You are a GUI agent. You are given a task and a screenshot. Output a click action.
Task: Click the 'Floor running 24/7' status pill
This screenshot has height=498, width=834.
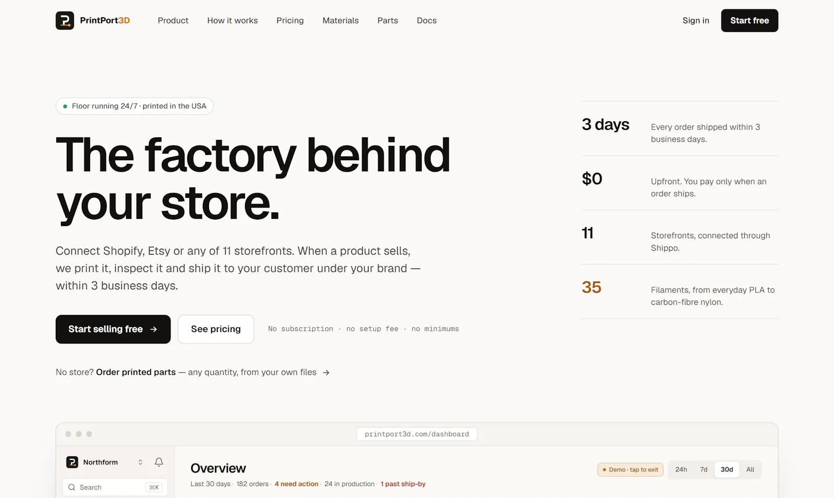coord(134,106)
